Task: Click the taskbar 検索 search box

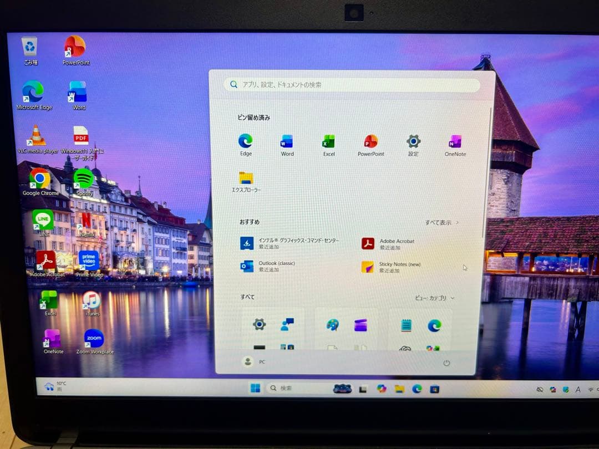Action: (x=300, y=388)
